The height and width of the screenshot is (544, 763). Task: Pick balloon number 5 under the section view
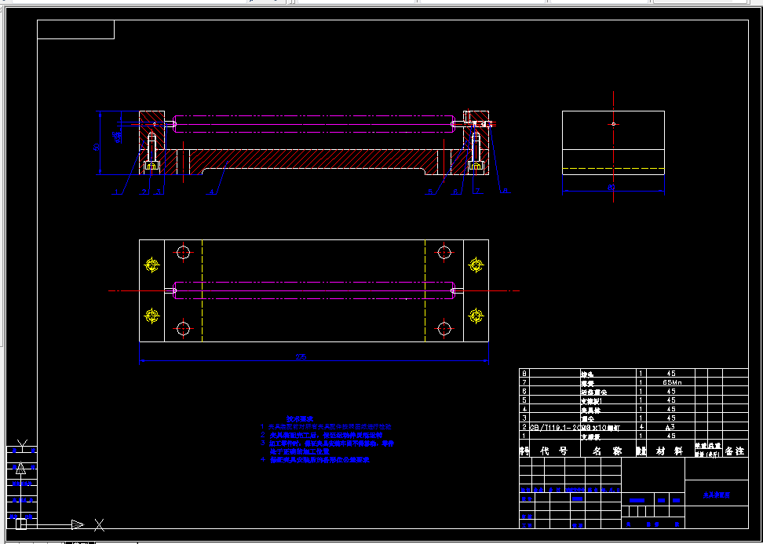click(x=431, y=192)
